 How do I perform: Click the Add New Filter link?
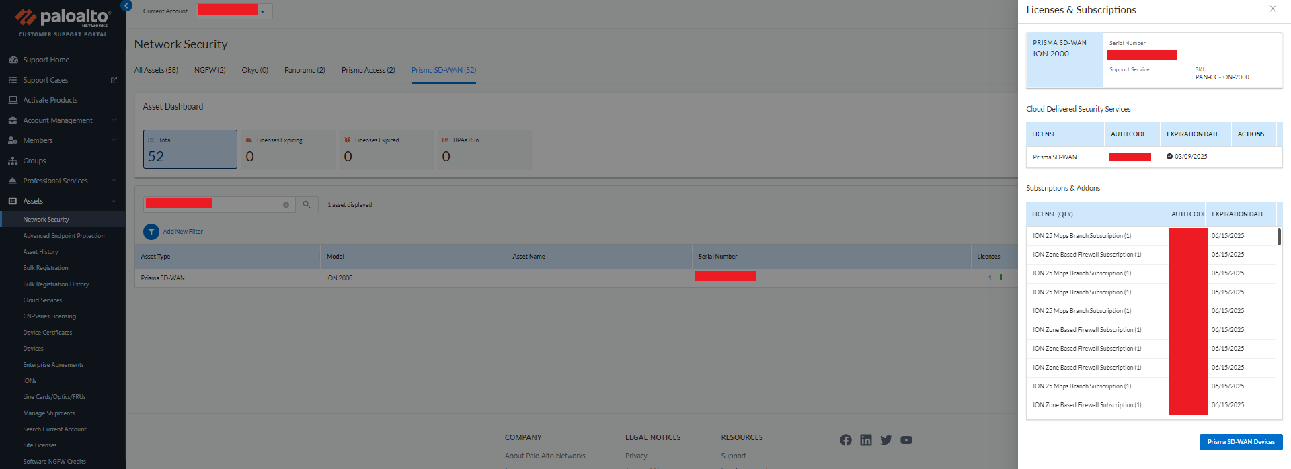tap(183, 232)
